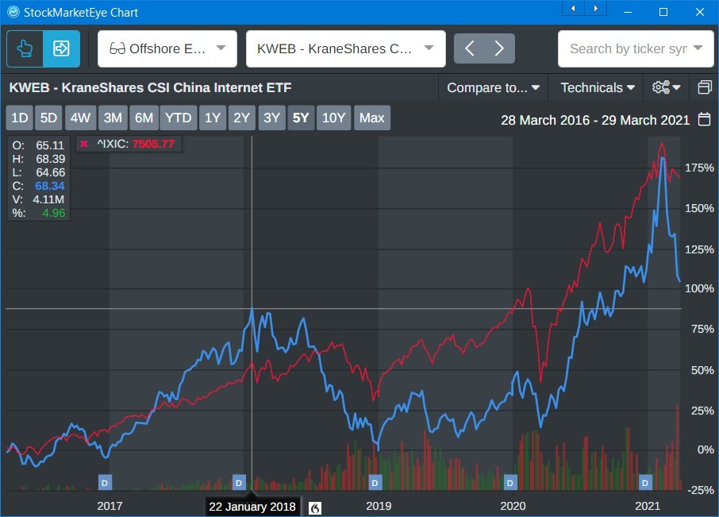The height and width of the screenshot is (517, 719).
Task: Click the closing price value 68.34
Action: coord(50,186)
